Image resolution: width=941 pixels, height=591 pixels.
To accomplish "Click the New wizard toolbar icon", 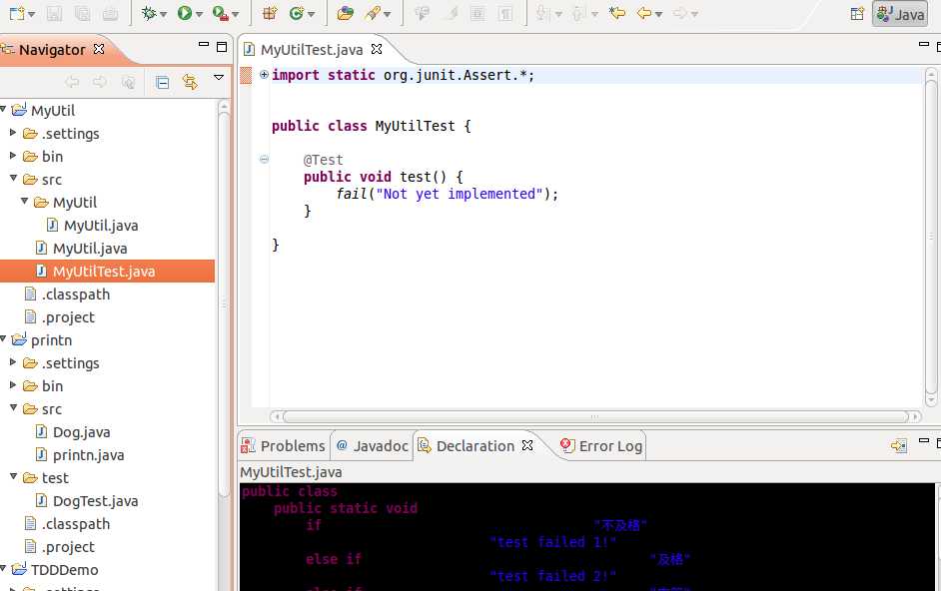I will [x=16, y=13].
